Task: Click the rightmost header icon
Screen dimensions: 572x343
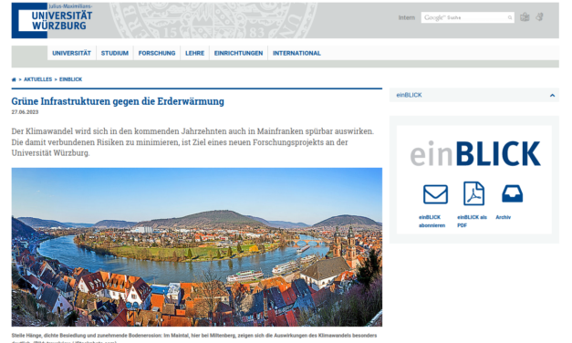Action: click(539, 17)
